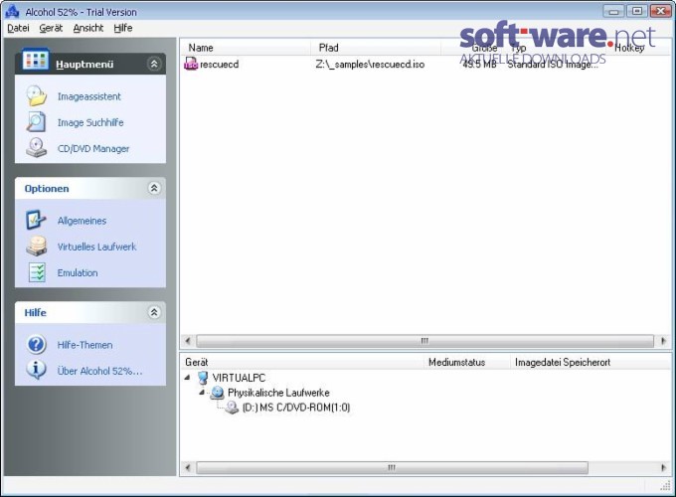Click the Virtuelles Laufwerk disc stack icon

[x=37, y=247]
